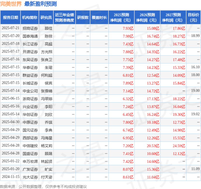Click 国泰海通 institution cell

(x=30, y=36)
